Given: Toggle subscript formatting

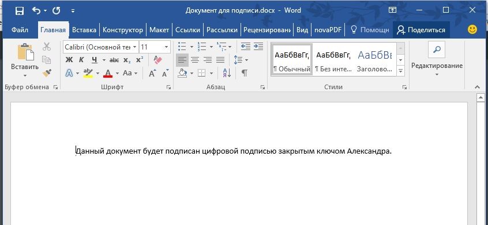Looking at the screenshot, I should point(127,60).
